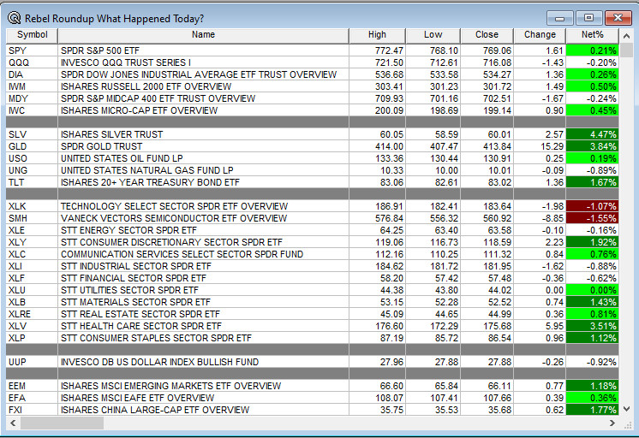Sort by the Change column header
Image resolution: width=639 pixels, height=438 pixels.
[x=540, y=35]
